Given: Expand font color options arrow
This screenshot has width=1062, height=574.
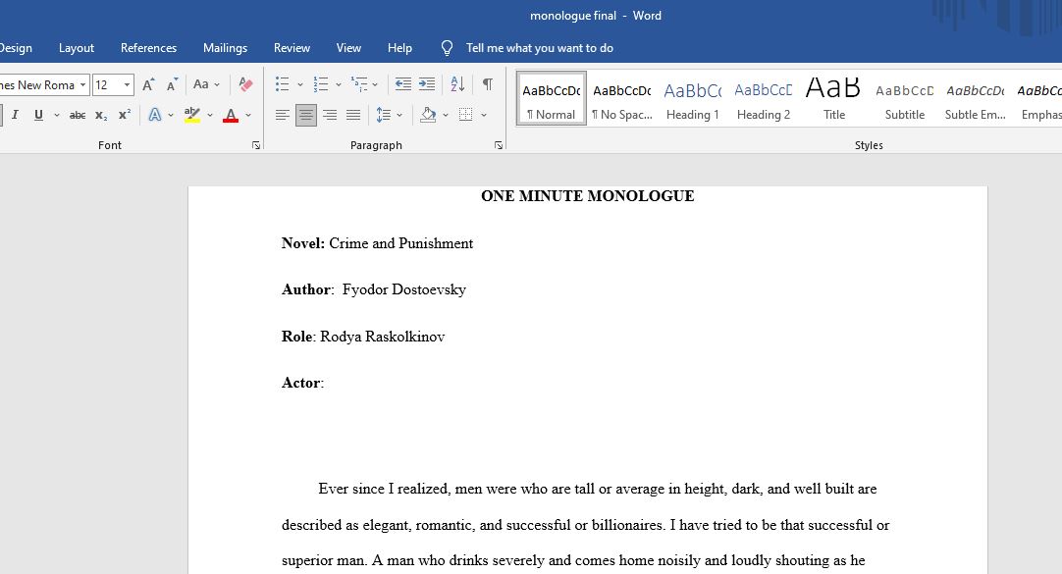Looking at the screenshot, I should (x=248, y=115).
